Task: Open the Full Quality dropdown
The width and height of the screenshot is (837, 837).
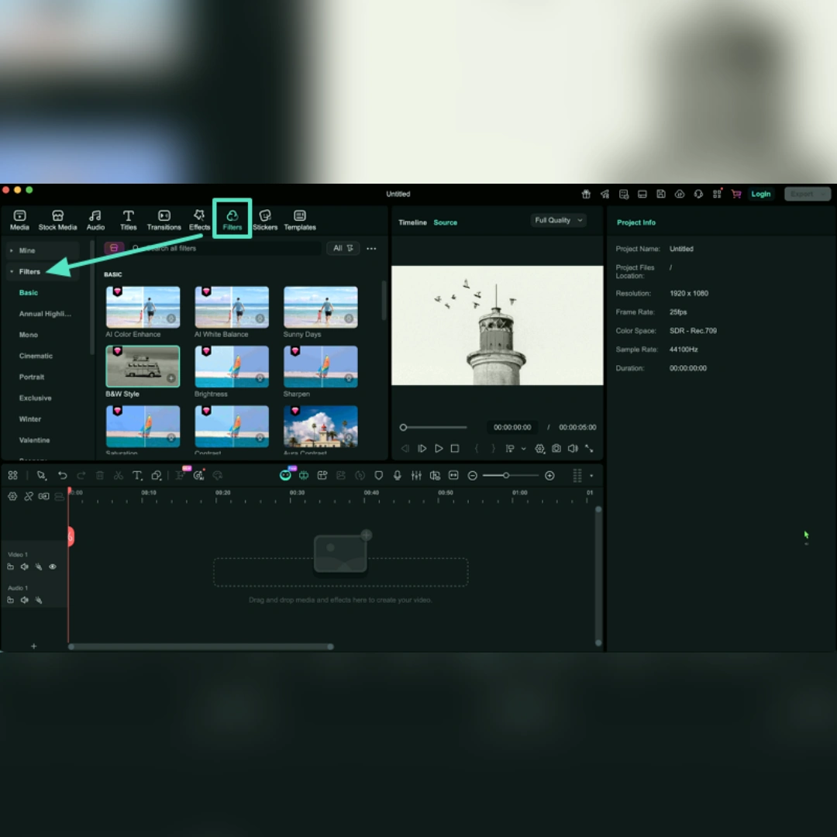Action: click(x=558, y=220)
